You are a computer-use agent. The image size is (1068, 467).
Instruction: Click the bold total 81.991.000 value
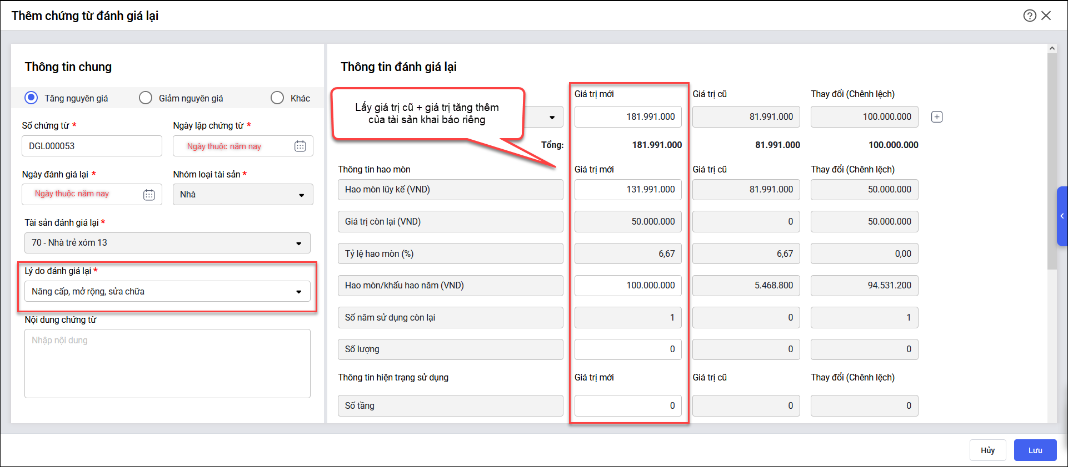tap(777, 145)
